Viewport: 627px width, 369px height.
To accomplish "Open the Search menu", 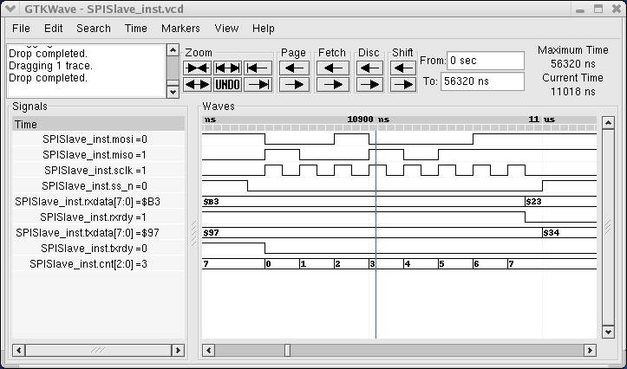I will coord(94,28).
